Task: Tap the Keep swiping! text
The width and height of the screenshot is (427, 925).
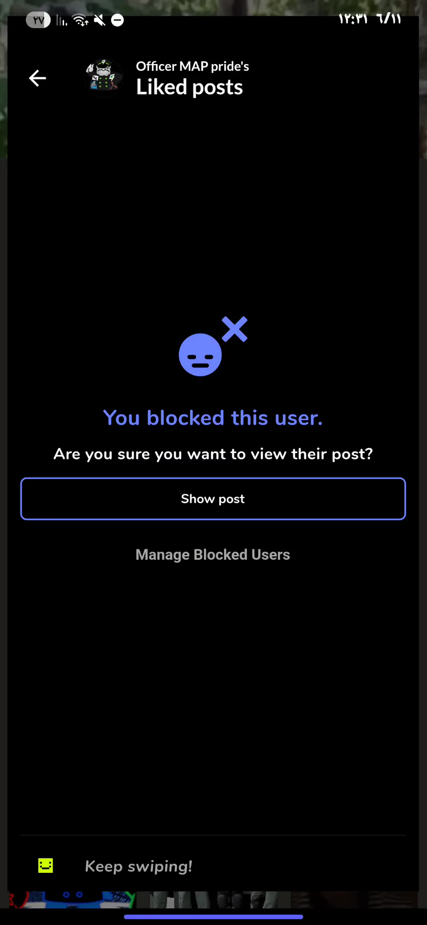Action: point(139,866)
